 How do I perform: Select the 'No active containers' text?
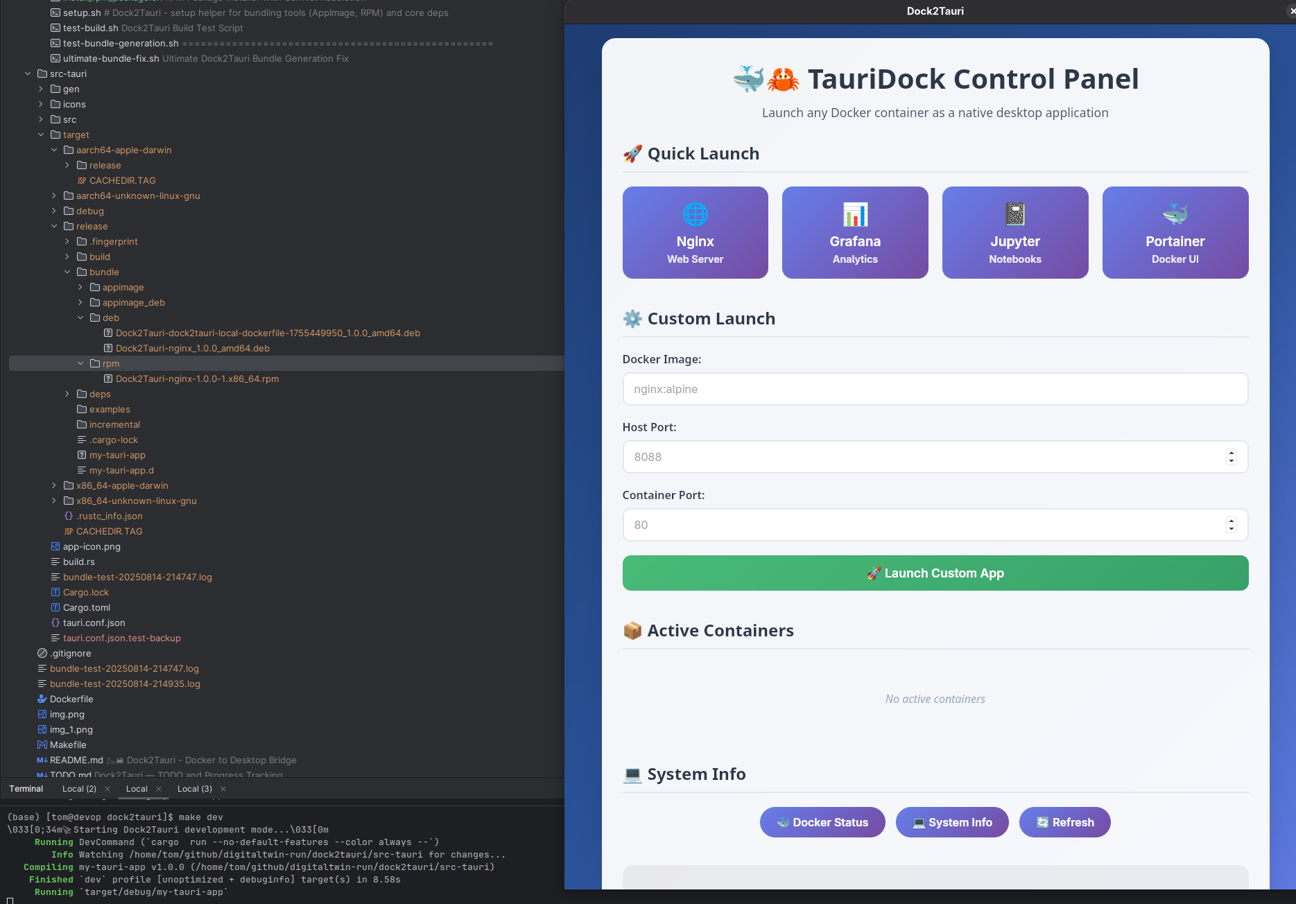click(x=935, y=699)
